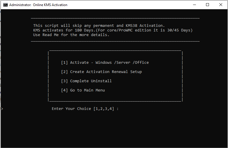Click the 'Enter Your Choice [1,2,3,4] :' prompt
This screenshot has height=148, width=228.
[x=85, y=109]
